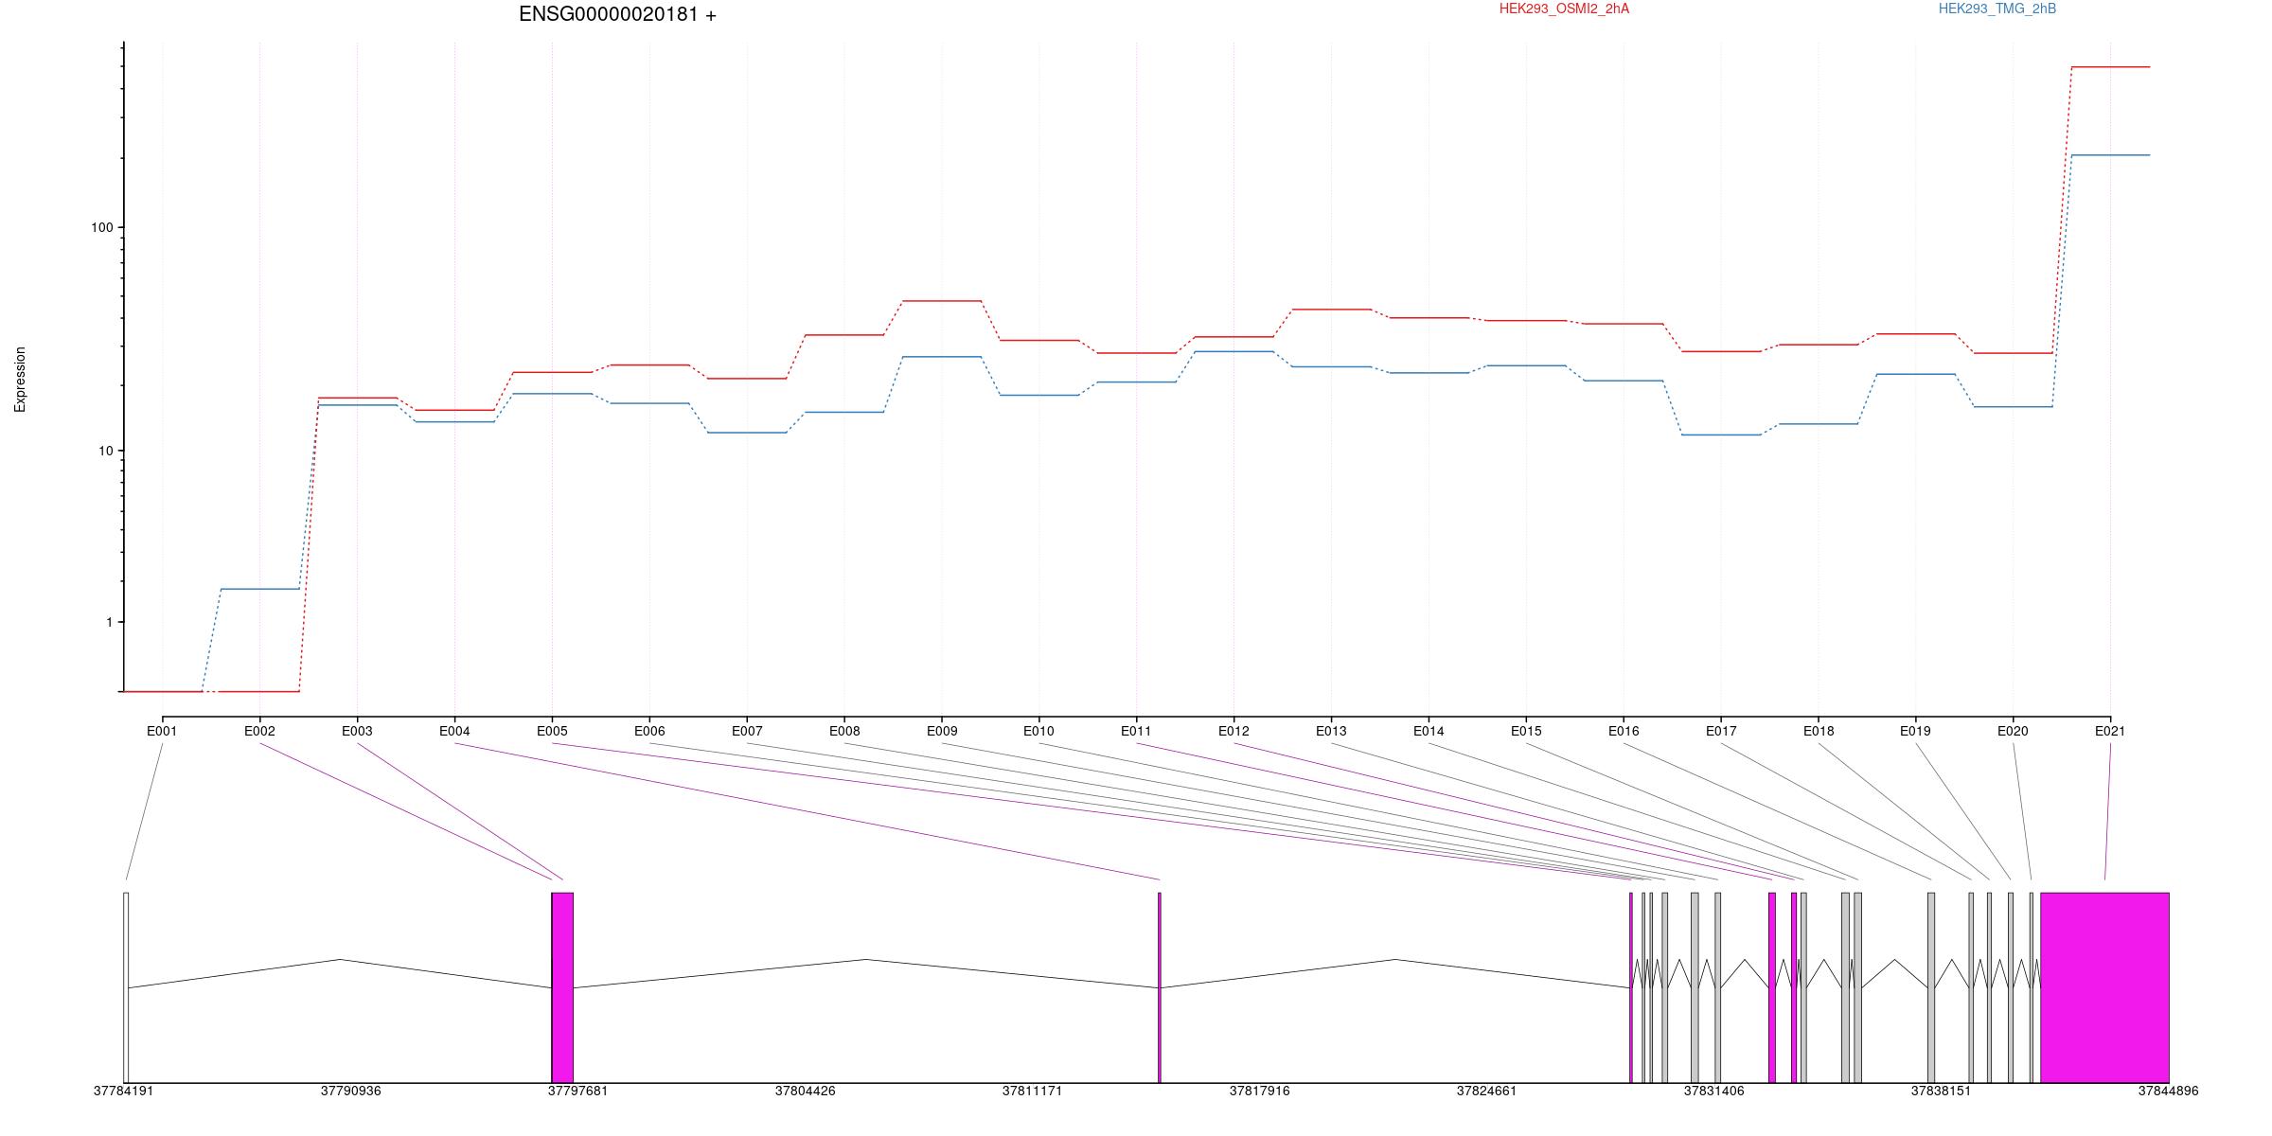Click the red line segment above E013

pyautogui.click(x=1331, y=310)
